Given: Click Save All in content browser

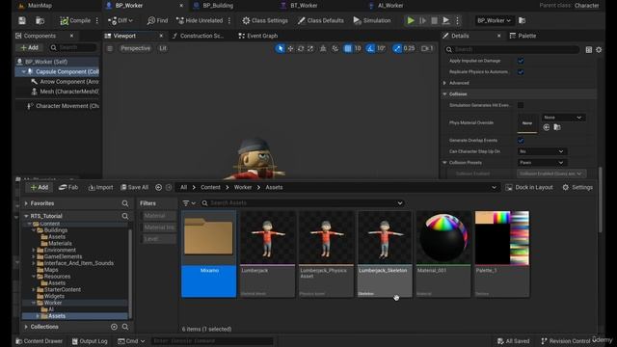Looking at the screenshot, I should point(135,187).
